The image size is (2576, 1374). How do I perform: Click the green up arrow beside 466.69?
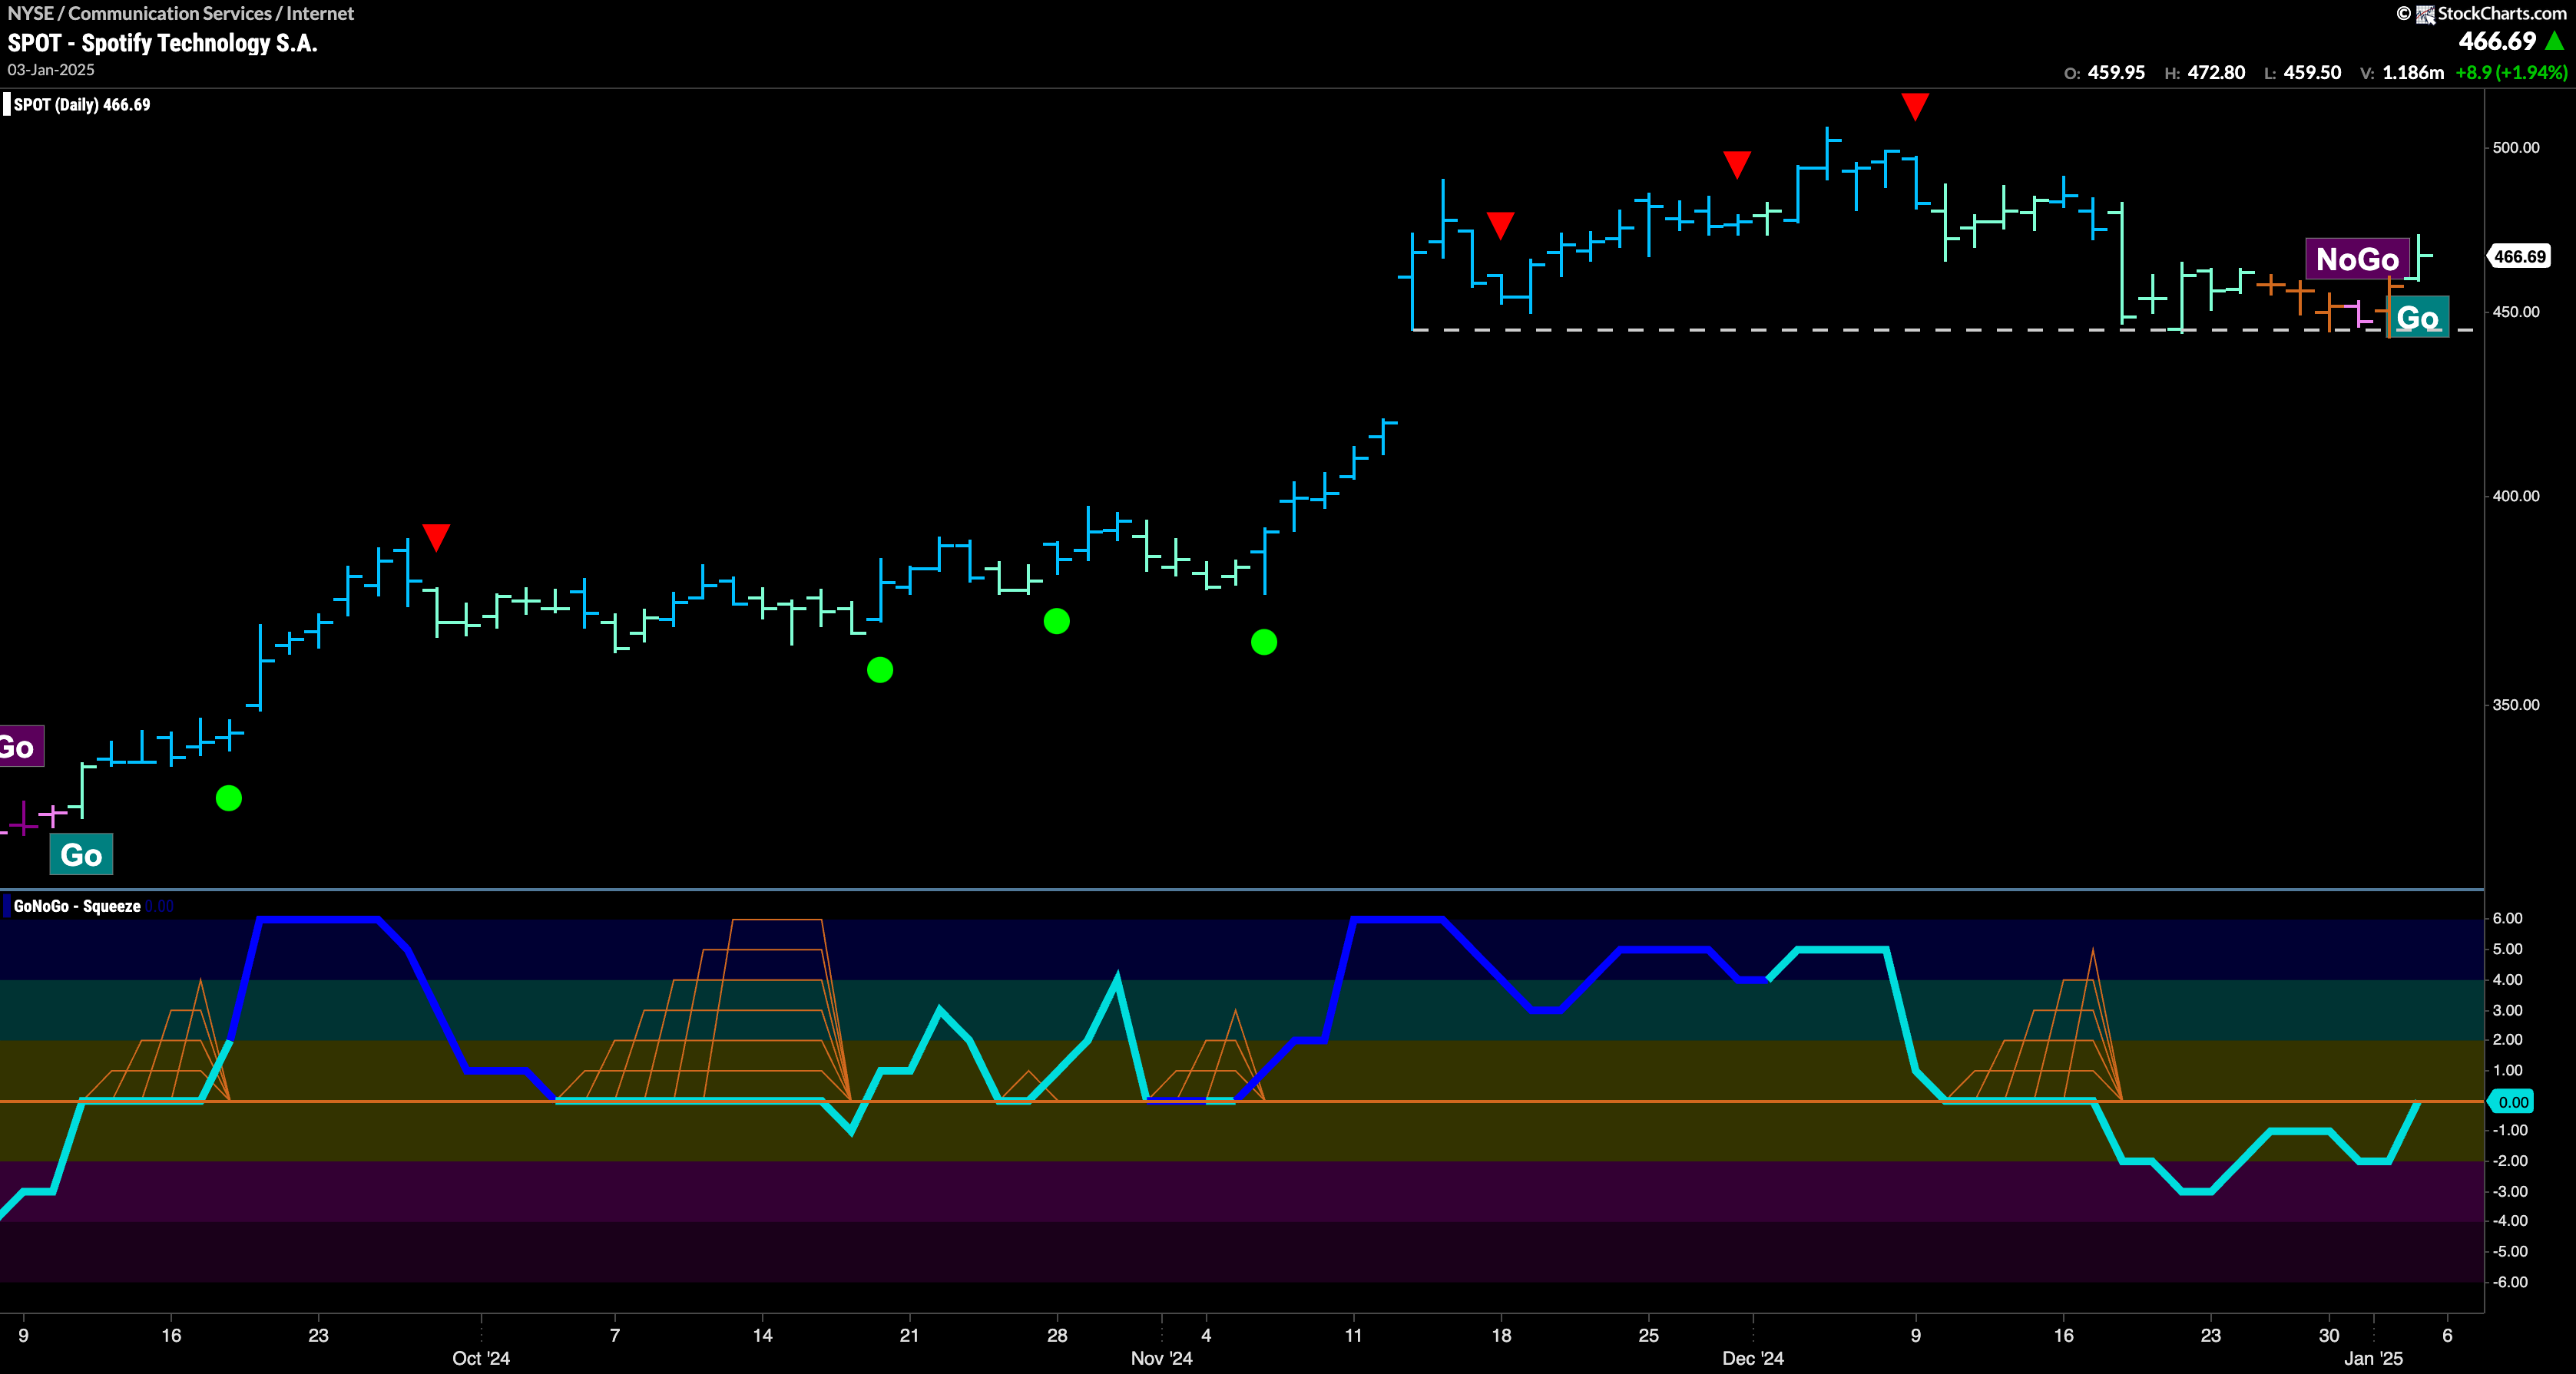(2555, 41)
